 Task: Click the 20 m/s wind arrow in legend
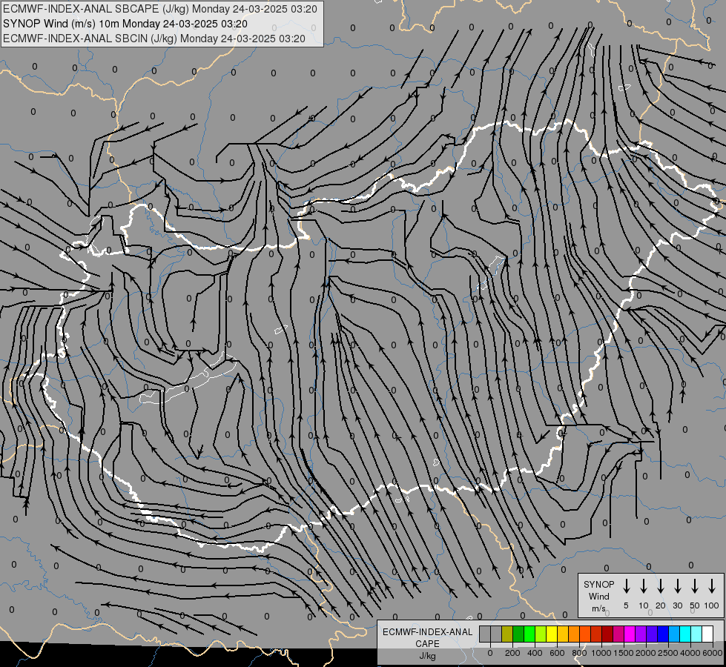[660, 585]
